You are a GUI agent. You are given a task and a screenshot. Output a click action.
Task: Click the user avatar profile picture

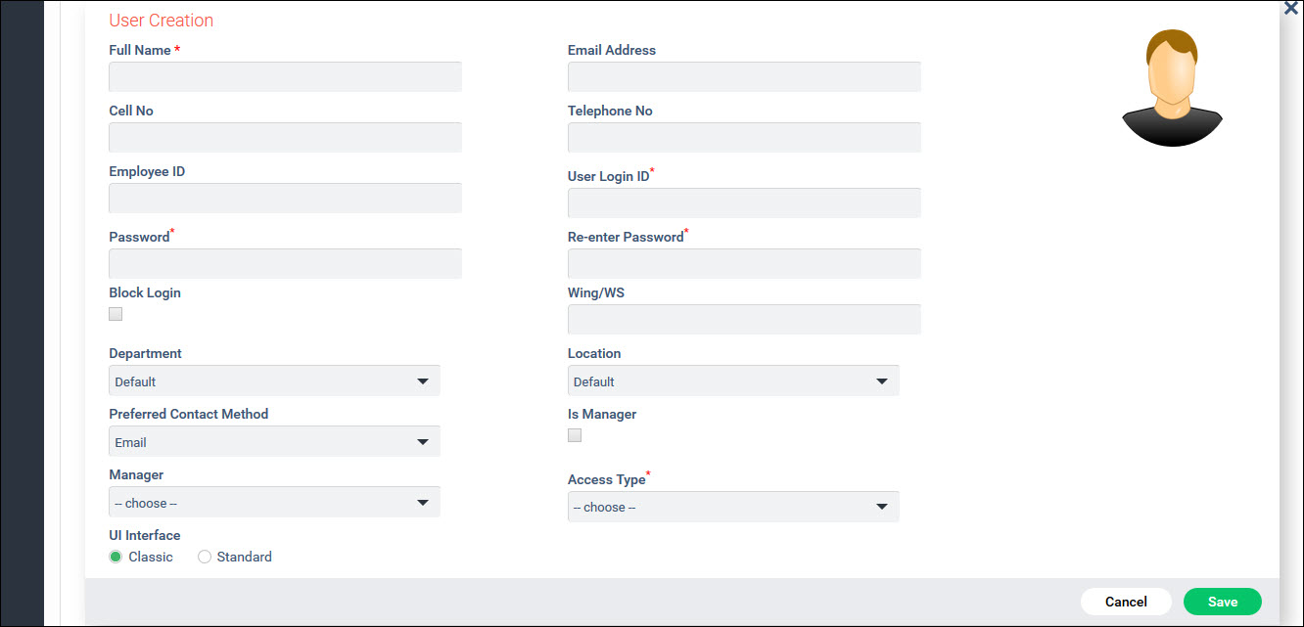[1171, 89]
